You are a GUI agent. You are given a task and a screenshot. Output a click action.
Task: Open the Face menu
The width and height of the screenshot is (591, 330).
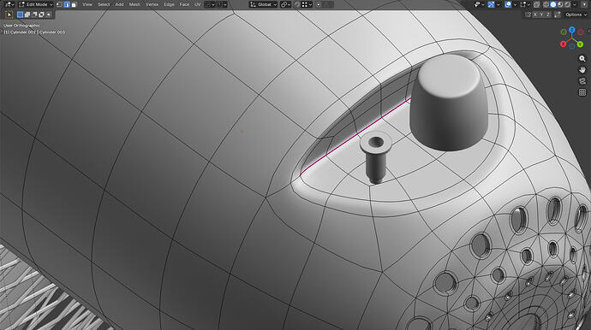184,4
